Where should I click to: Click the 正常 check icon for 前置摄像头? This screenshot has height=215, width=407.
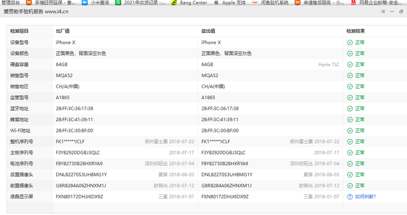[350, 186]
